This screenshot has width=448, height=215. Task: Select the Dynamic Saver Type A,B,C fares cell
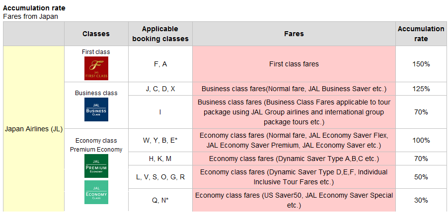click(294, 159)
